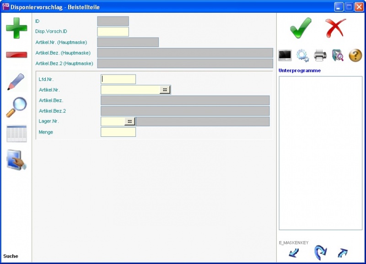Image resolution: width=366 pixels, height=264 pixels.
Task: Click the monitor screen icon
Action: point(285,55)
